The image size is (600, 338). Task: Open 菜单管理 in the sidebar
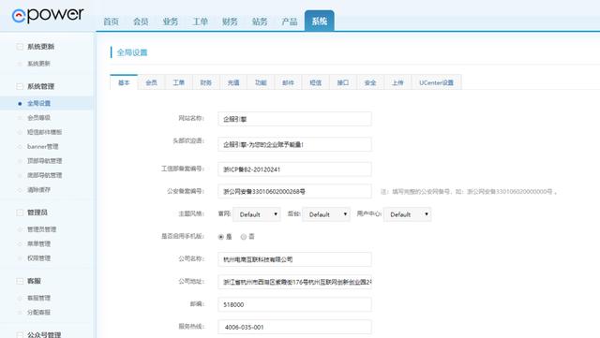point(38,244)
